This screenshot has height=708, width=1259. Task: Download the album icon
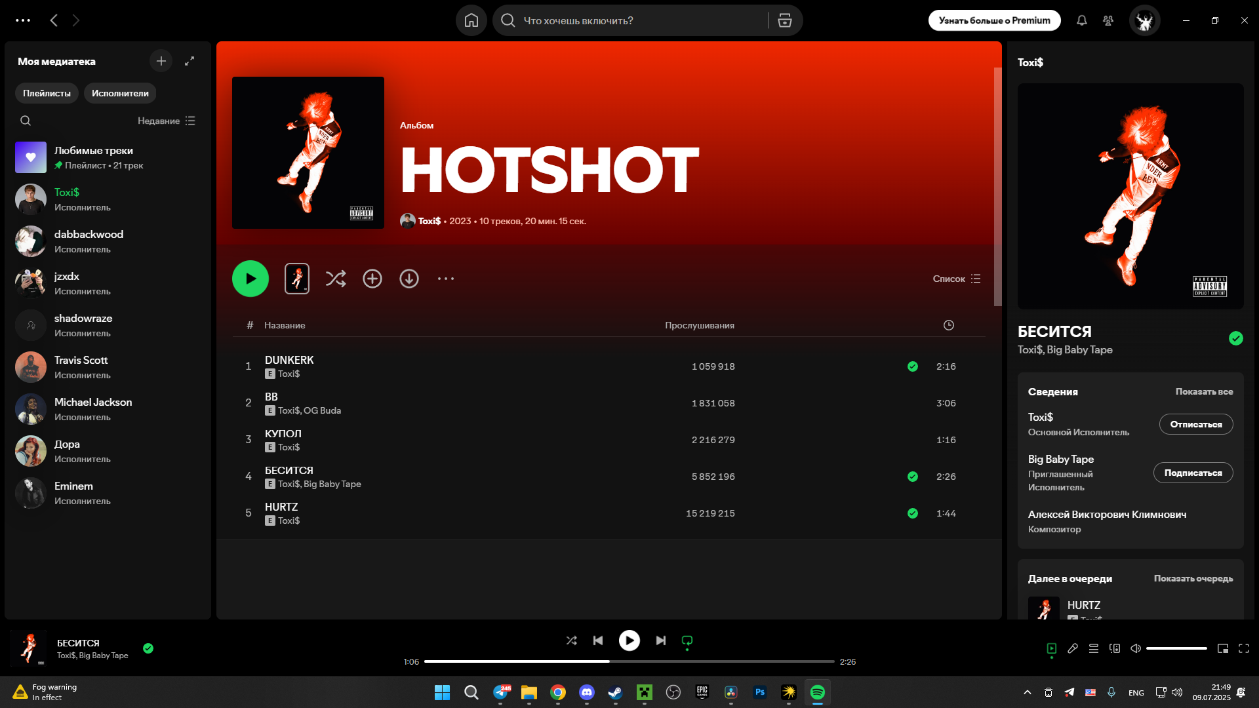[409, 279]
